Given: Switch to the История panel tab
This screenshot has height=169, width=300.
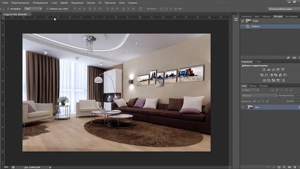Looking at the screenshot, I should click(278, 17).
